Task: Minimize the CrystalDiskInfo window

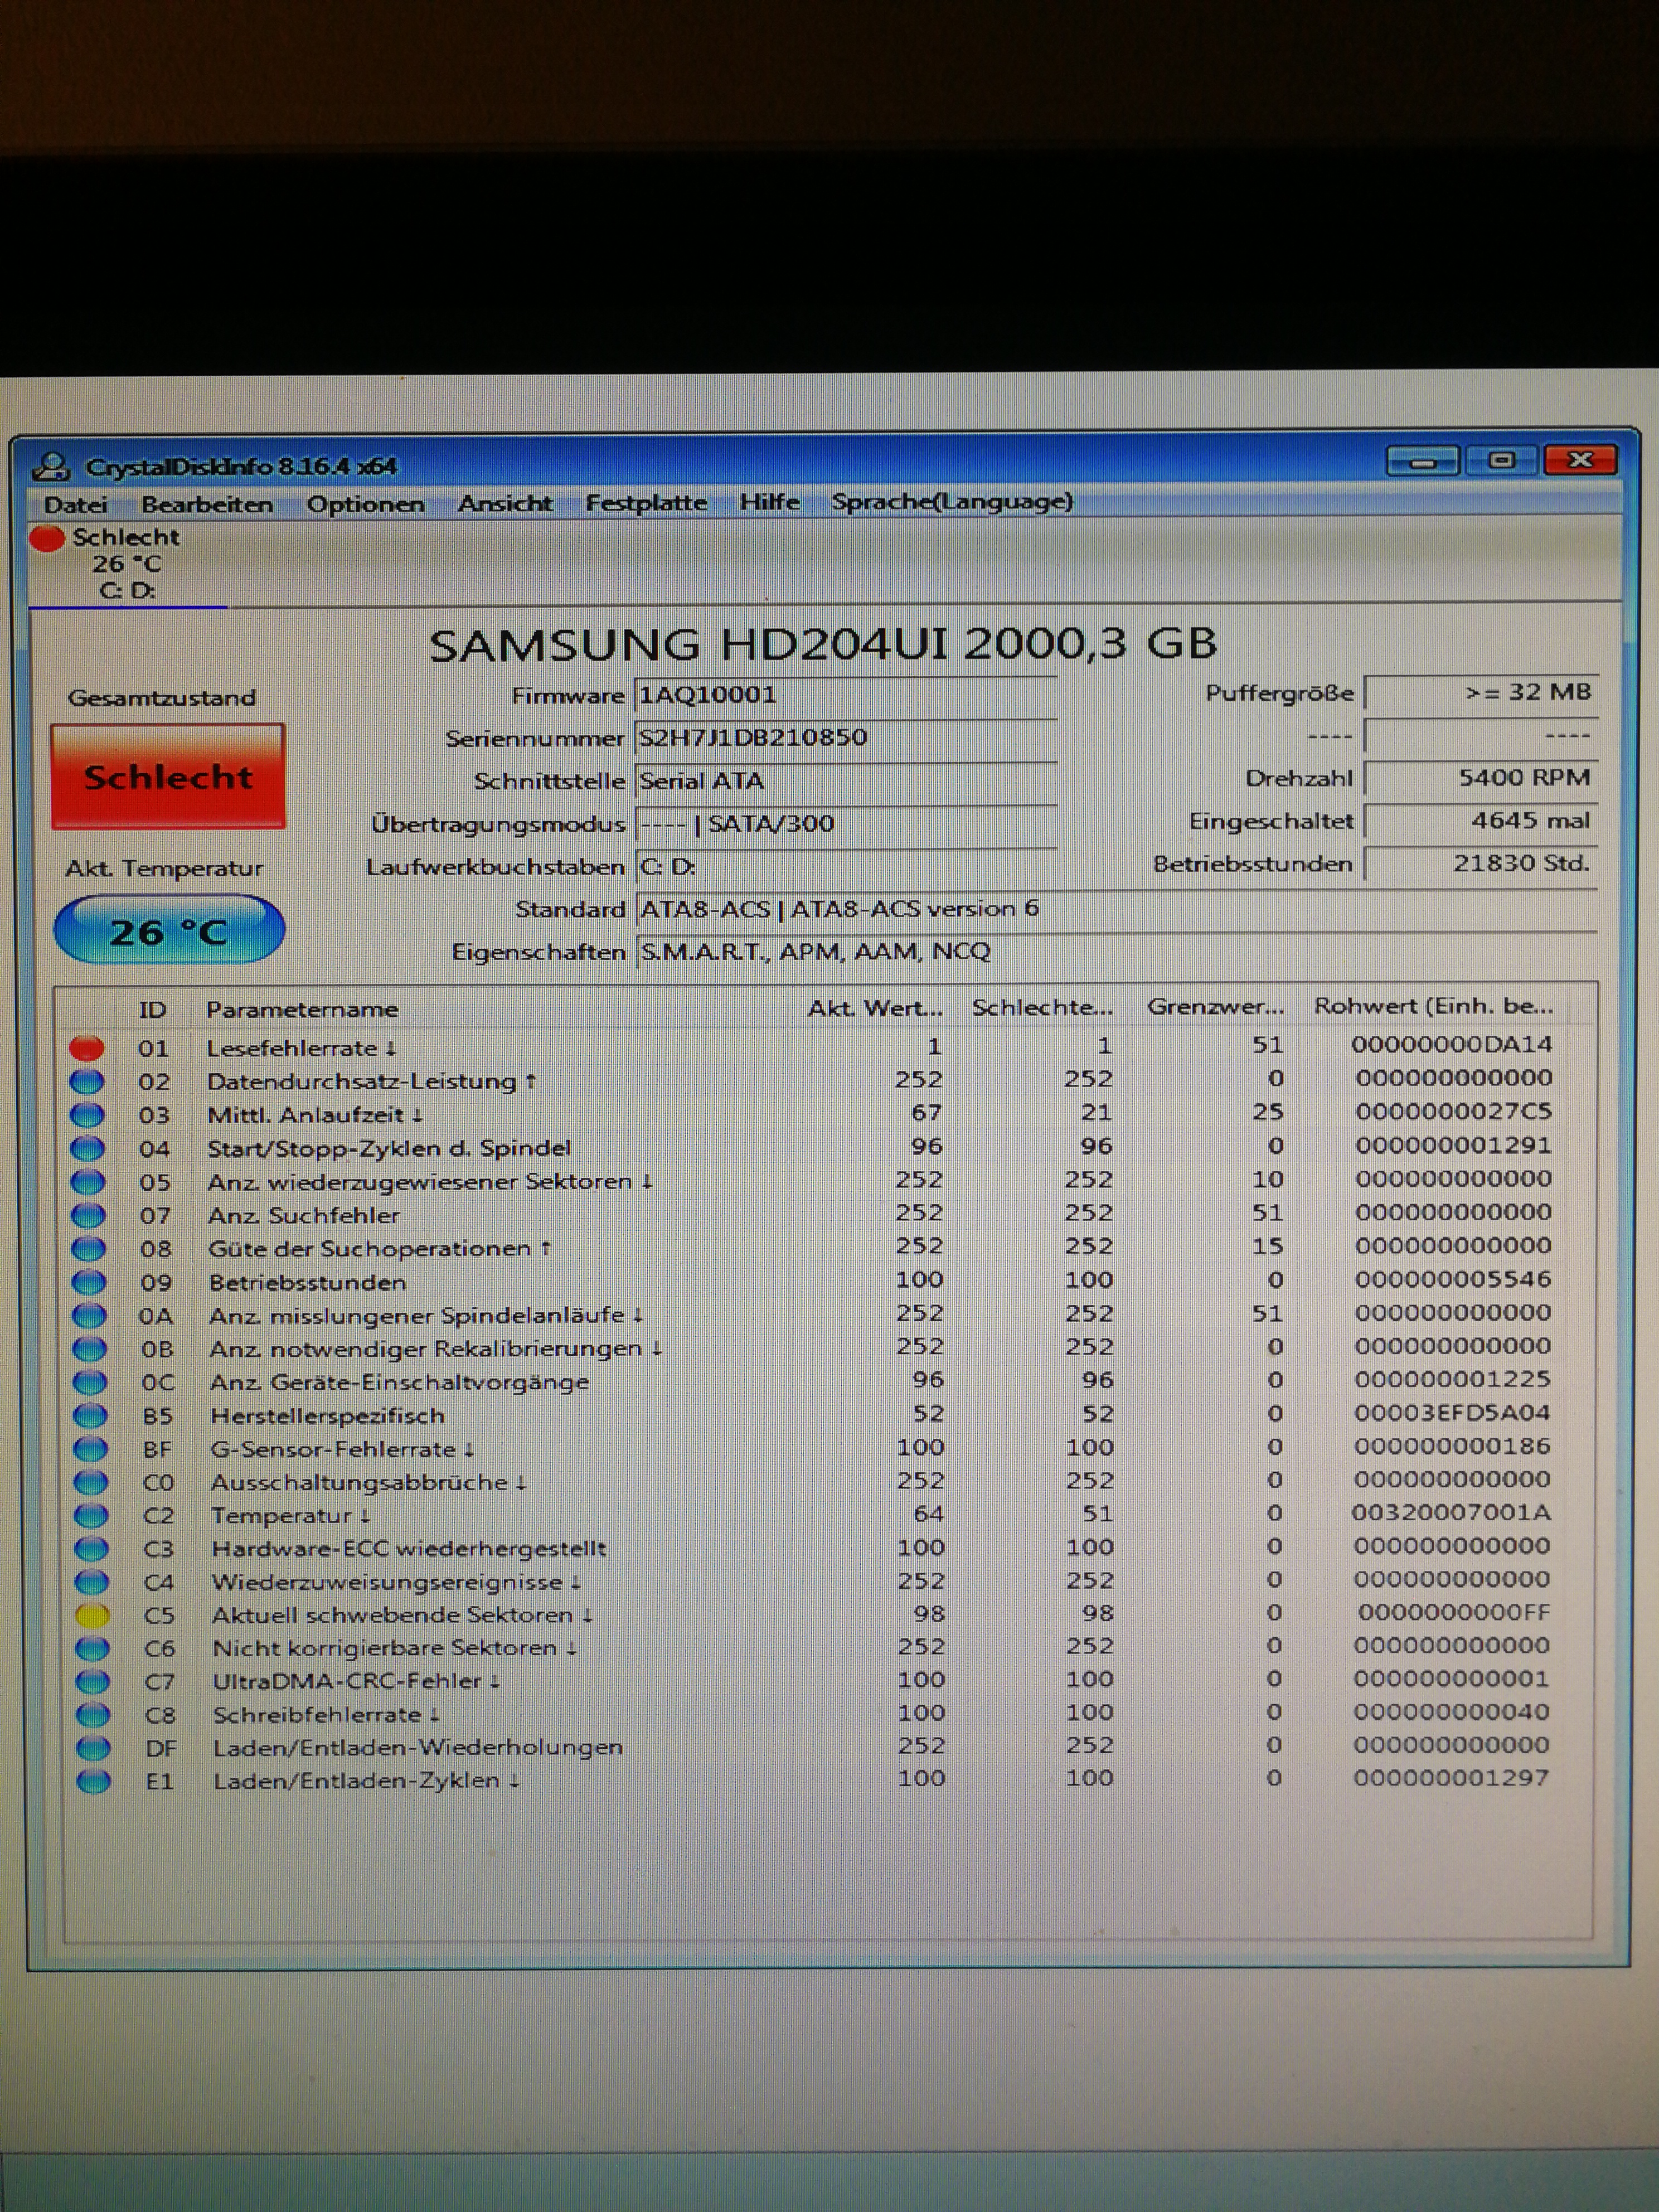Action: click(1424, 461)
